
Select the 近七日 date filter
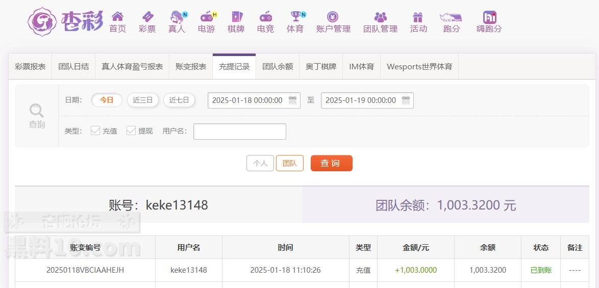pyautogui.click(x=179, y=100)
